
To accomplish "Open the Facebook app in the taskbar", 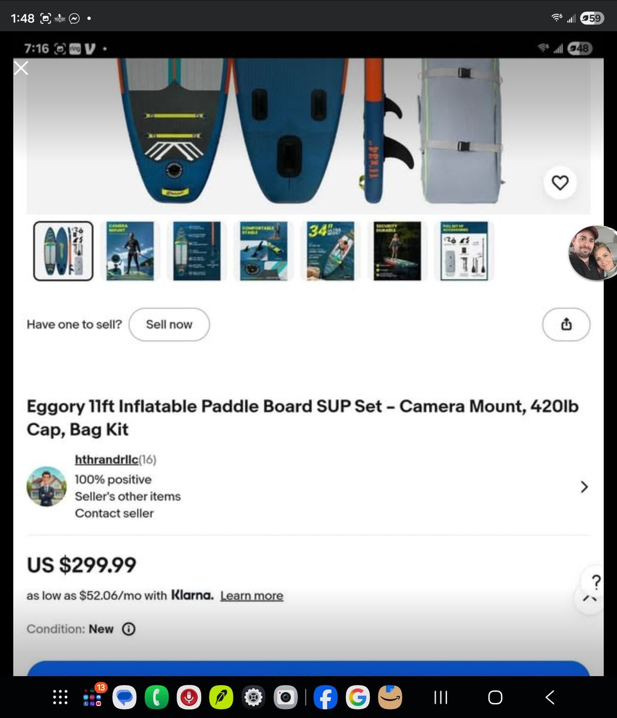I will tap(326, 698).
